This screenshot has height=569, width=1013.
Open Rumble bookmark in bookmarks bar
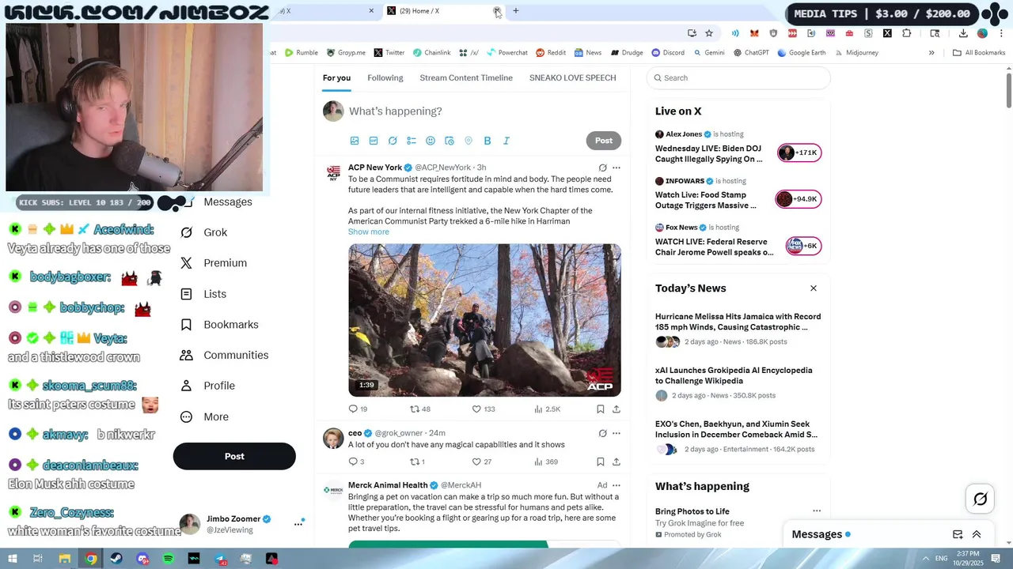(x=302, y=53)
